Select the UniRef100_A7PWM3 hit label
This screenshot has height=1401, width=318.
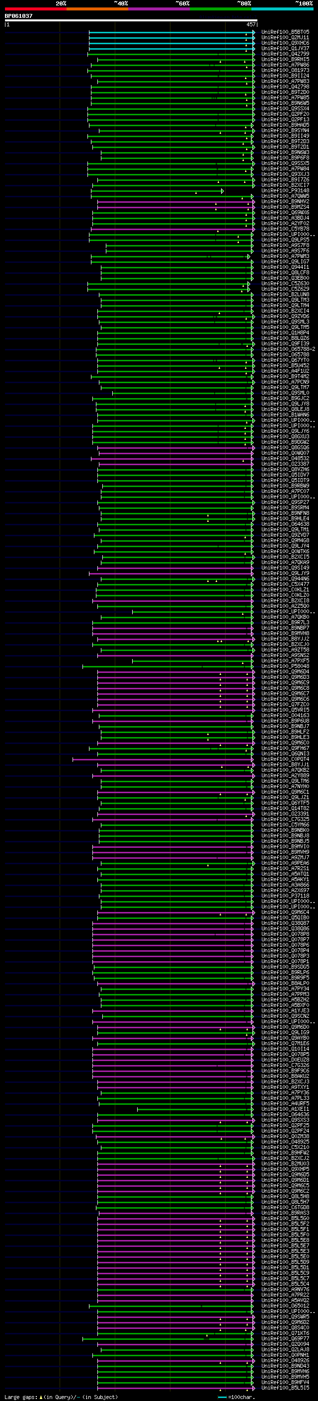(x=285, y=256)
